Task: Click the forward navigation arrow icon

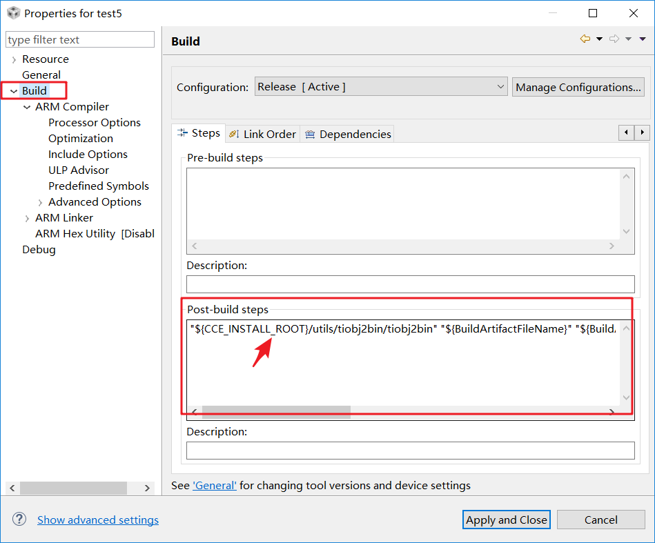Action: (615, 39)
